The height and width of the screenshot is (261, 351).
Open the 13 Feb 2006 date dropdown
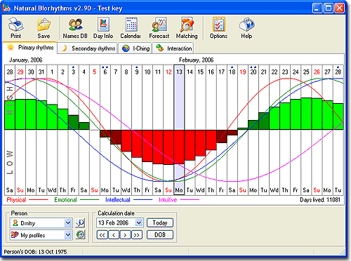click(139, 223)
